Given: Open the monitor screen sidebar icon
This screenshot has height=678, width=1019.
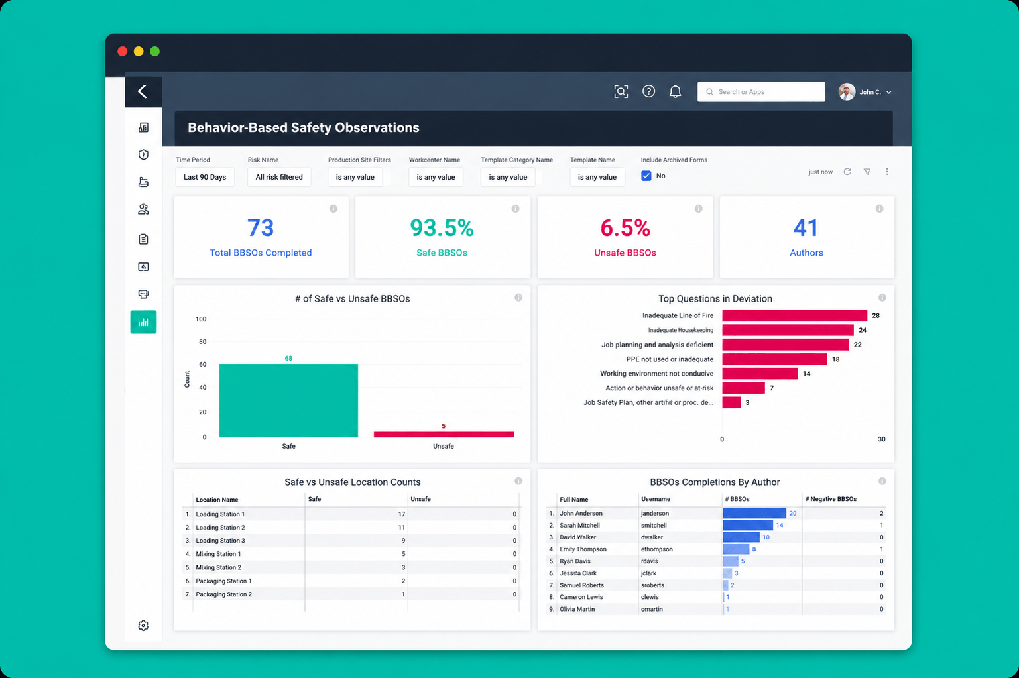Looking at the screenshot, I should point(143,266).
